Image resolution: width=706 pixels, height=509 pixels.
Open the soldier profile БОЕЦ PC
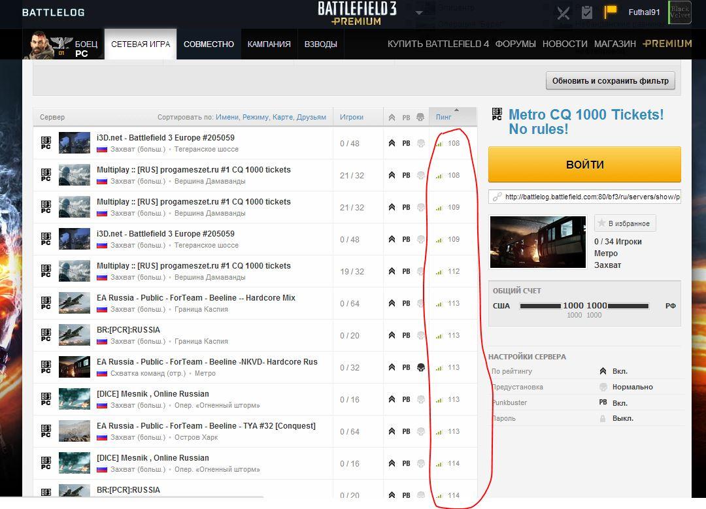pos(63,44)
